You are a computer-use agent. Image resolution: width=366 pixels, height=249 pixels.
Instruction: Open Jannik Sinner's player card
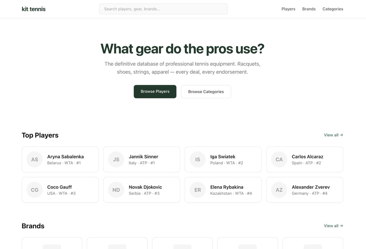pyautogui.click(x=142, y=159)
